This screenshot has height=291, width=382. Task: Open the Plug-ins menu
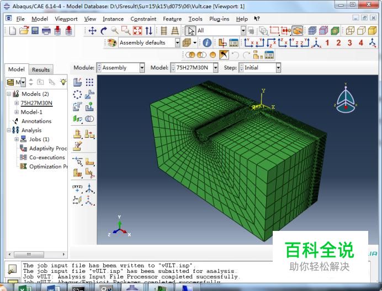(219, 19)
